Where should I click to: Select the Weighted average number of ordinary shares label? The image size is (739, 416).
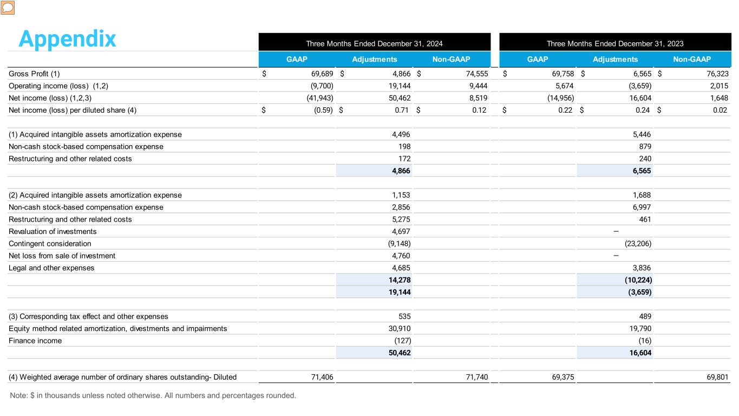[x=122, y=377]
